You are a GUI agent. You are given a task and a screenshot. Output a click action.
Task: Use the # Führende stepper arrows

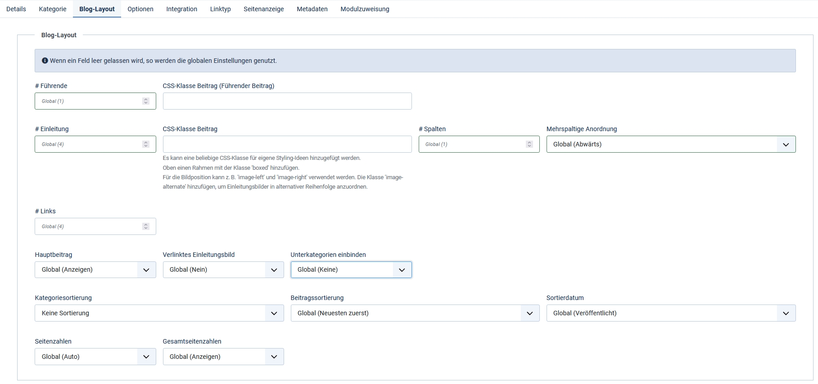tap(146, 101)
